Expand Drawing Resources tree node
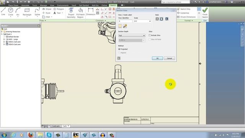The width and height of the screenshot is (245, 138). (x=2, y=31)
